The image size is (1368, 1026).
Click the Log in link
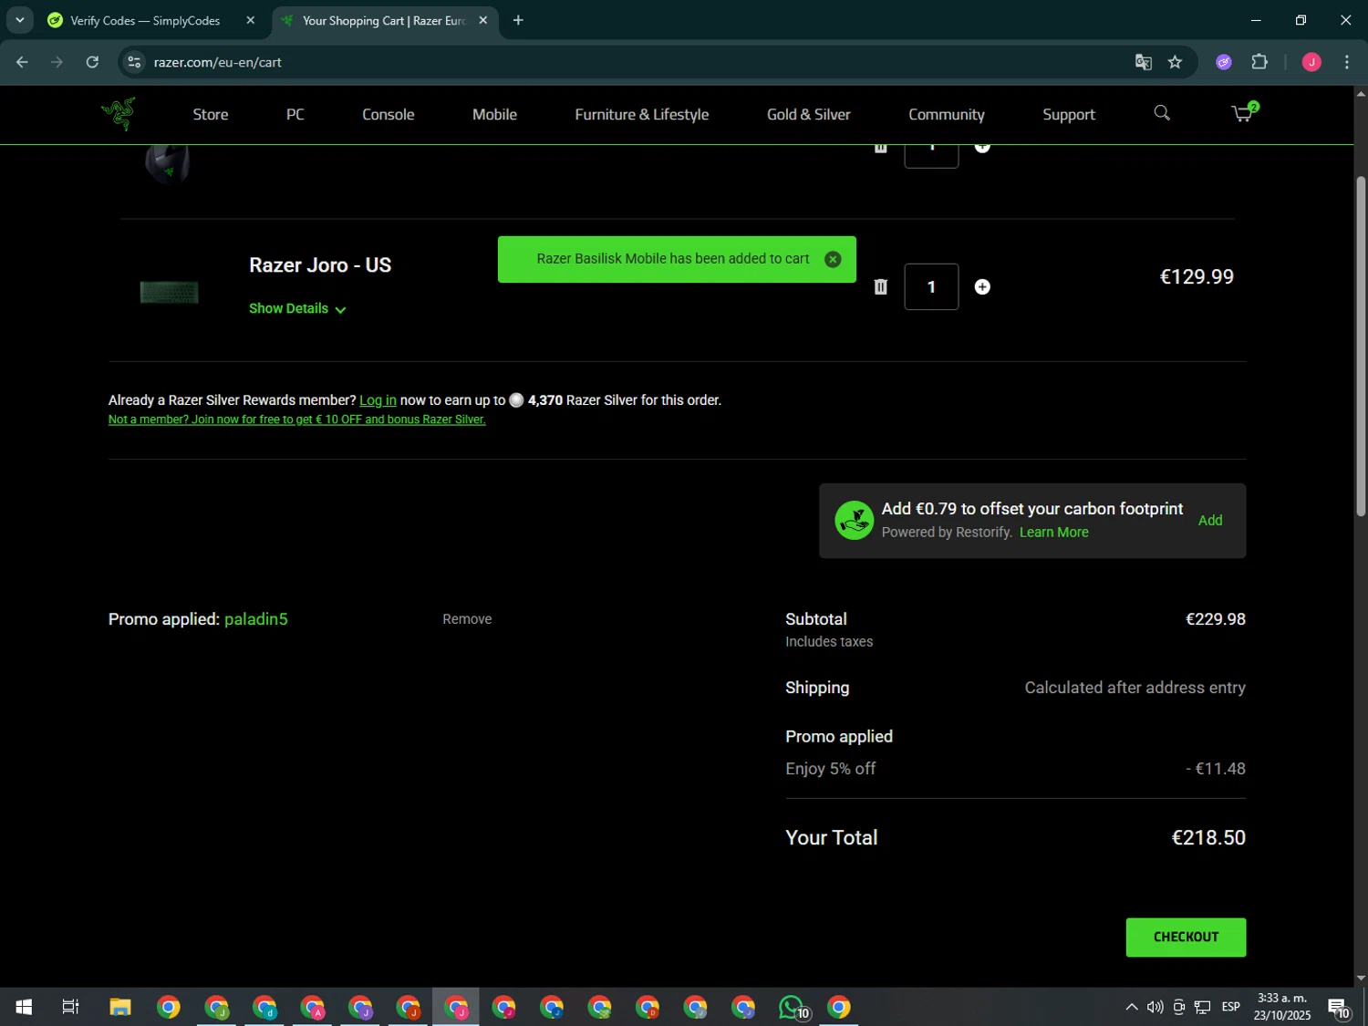click(378, 400)
